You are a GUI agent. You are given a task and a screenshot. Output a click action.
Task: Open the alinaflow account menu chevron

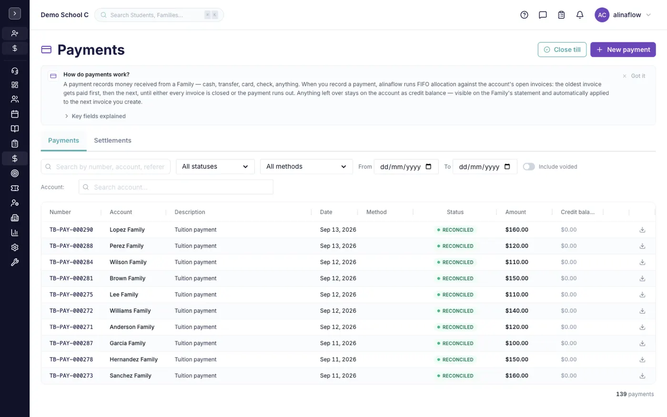click(x=648, y=15)
